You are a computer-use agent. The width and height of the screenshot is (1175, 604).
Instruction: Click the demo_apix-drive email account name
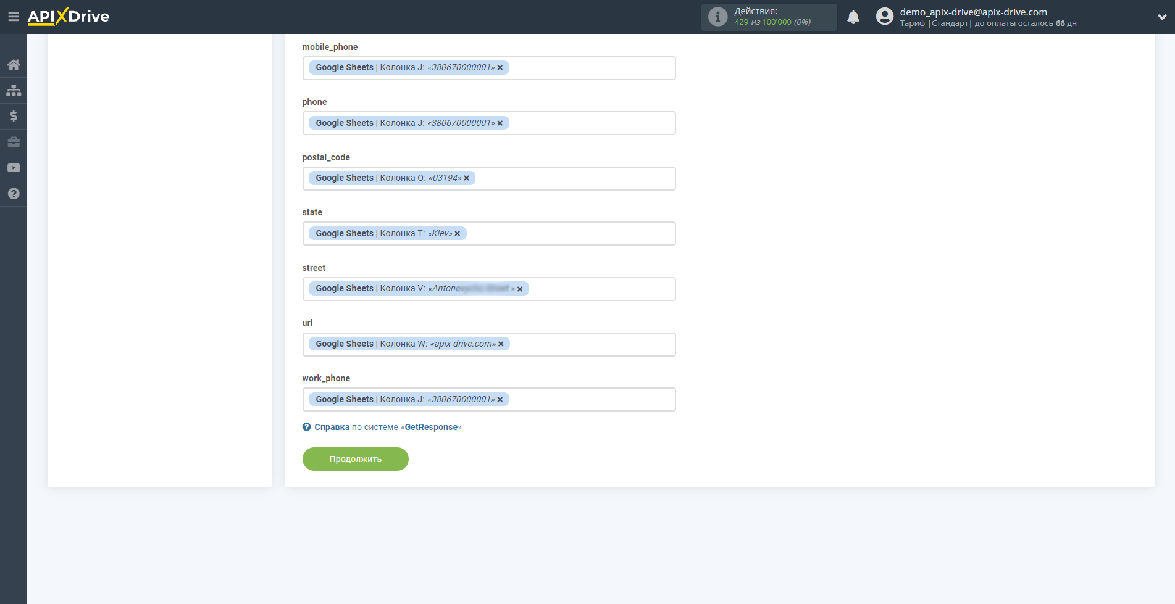click(x=973, y=12)
